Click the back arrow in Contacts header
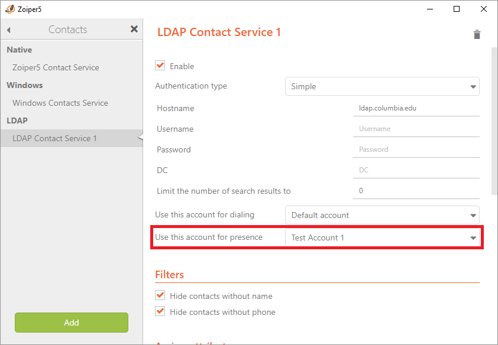The width and height of the screenshot is (498, 345). pos(9,30)
